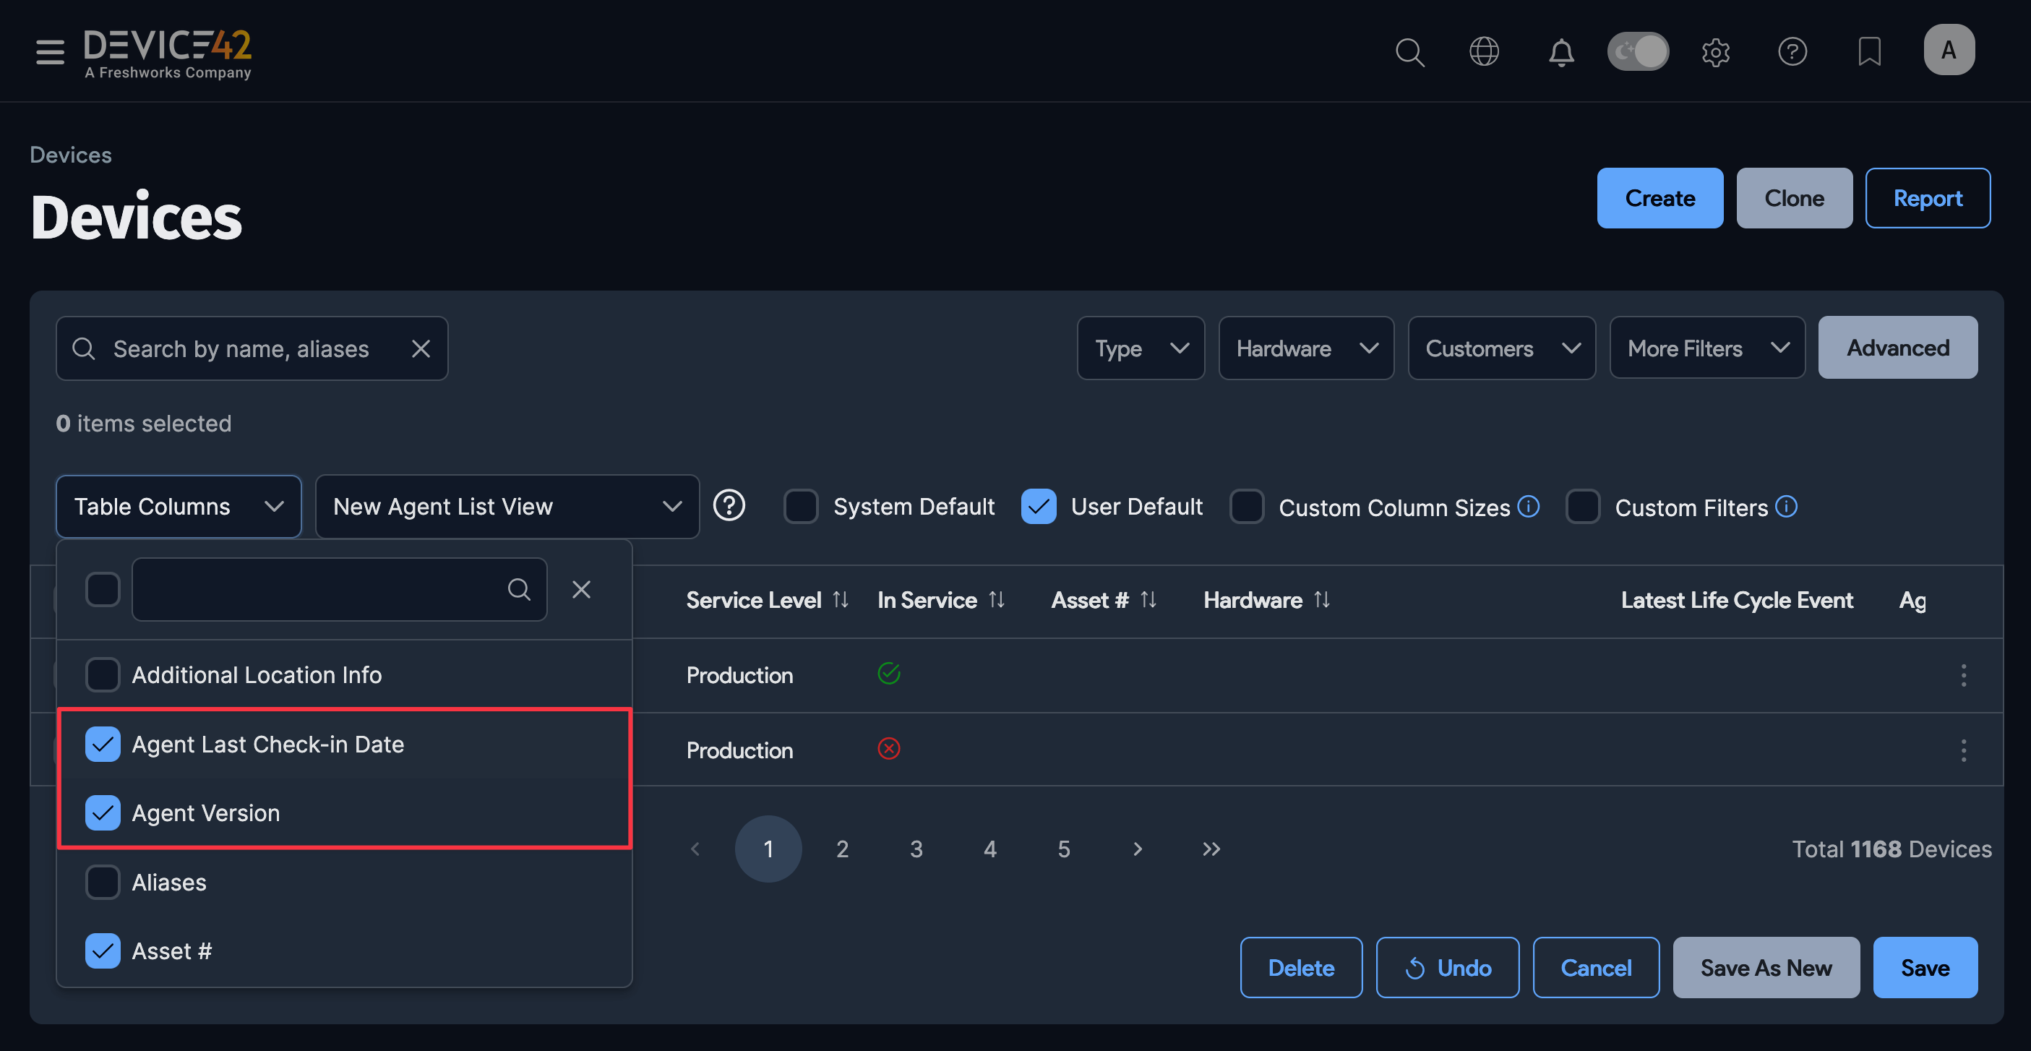Click help icon beside list view dropdown
The image size is (2031, 1051).
729,506
